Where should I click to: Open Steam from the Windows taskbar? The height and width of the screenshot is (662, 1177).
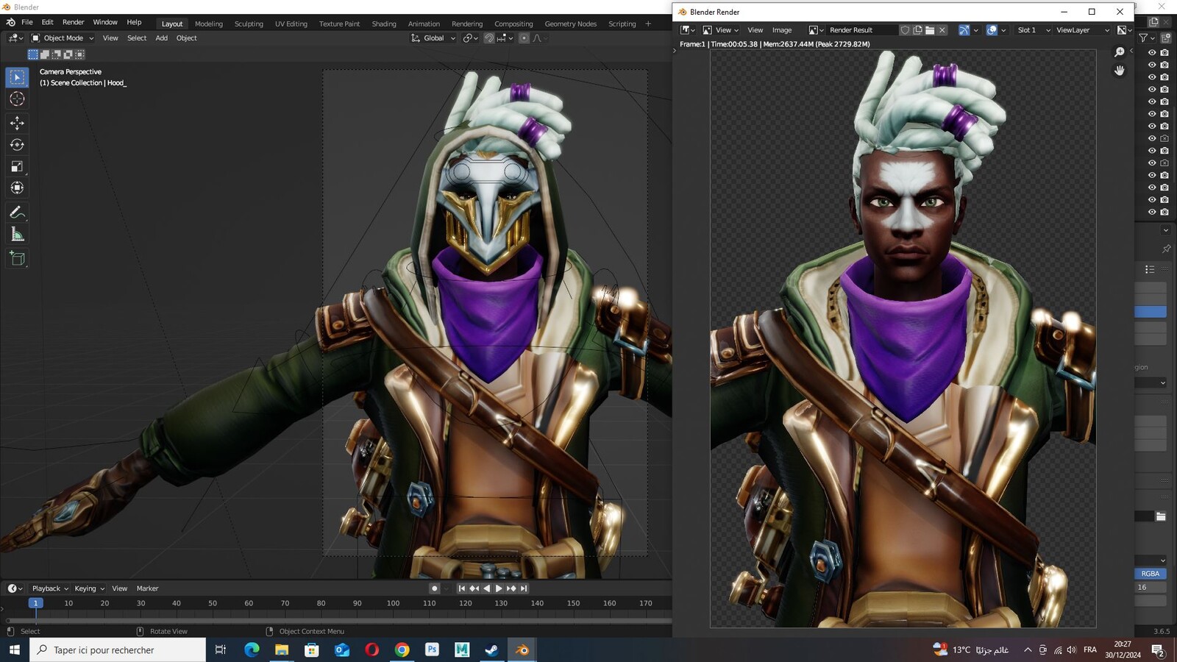click(491, 649)
